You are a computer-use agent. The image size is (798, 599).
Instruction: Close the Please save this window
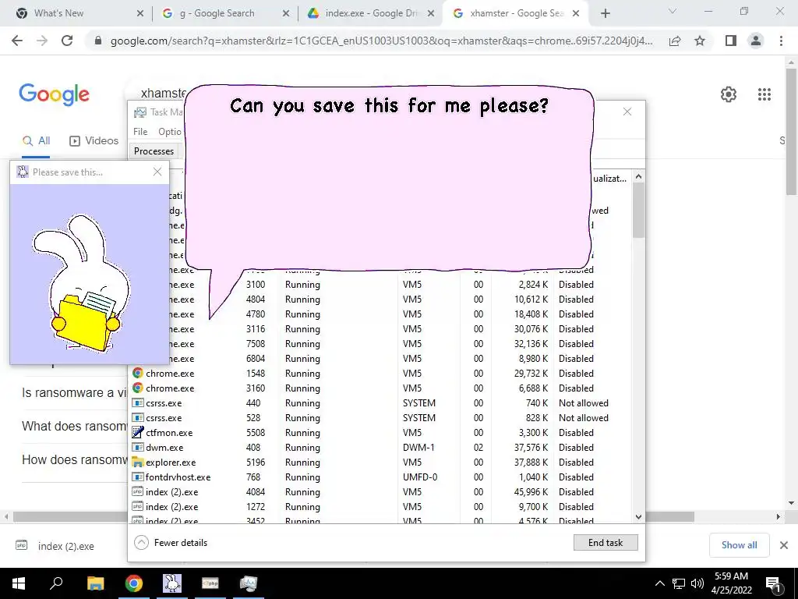(157, 172)
